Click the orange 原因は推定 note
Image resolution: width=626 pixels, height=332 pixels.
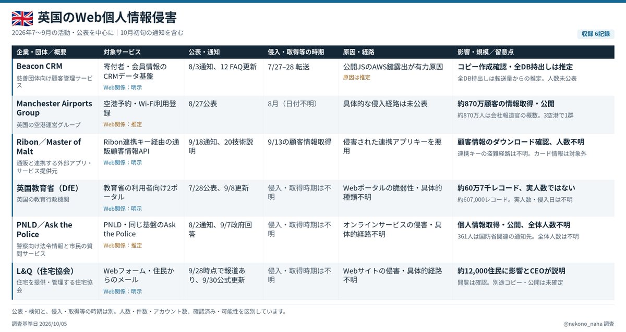357,77
